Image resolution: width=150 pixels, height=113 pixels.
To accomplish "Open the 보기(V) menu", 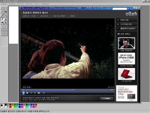I will click(x=20, y=4).
